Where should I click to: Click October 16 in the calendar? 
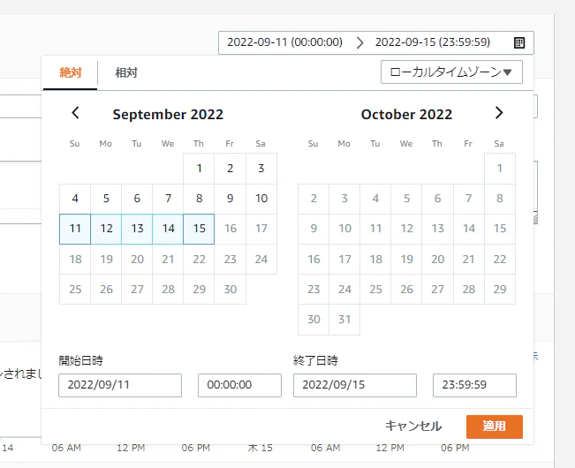coord(314,260)
